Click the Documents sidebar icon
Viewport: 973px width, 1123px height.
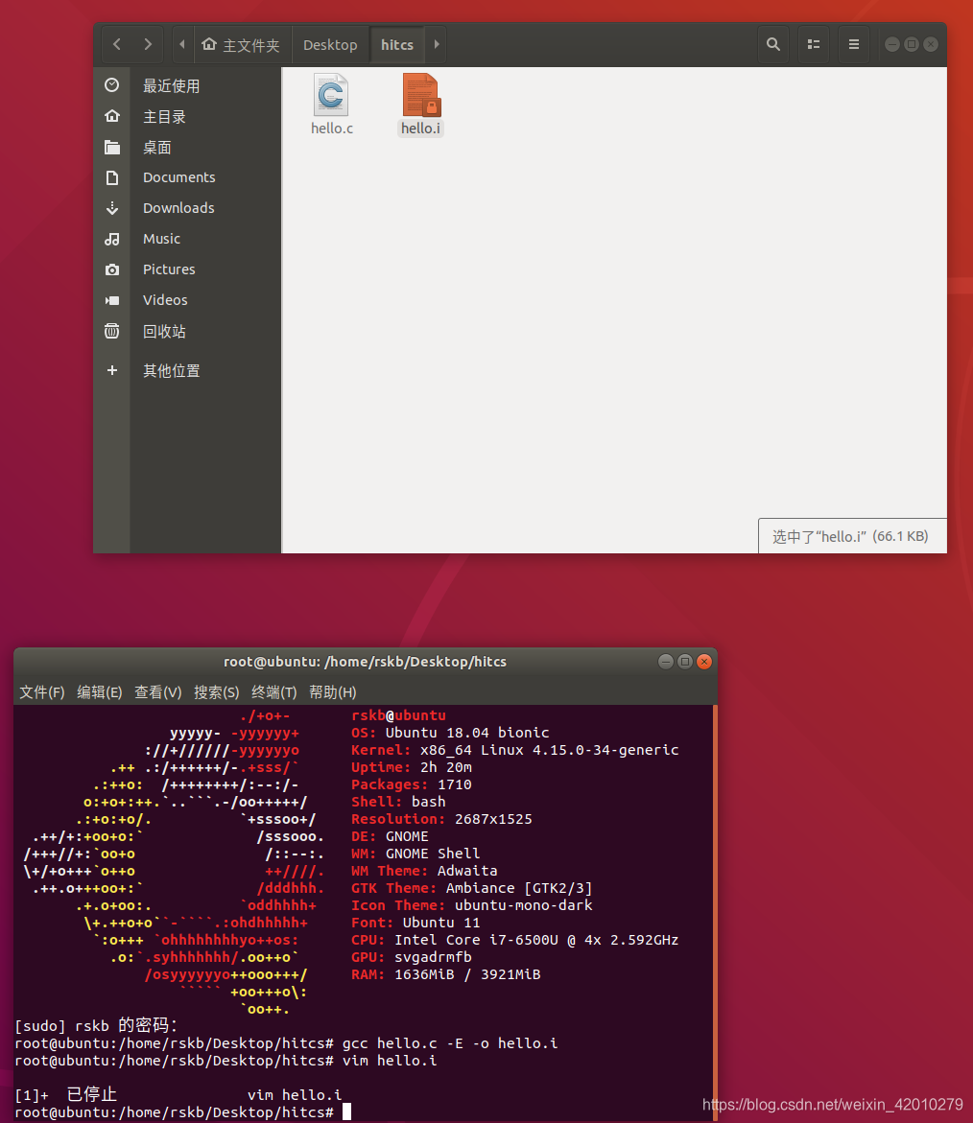click(111, 177)
